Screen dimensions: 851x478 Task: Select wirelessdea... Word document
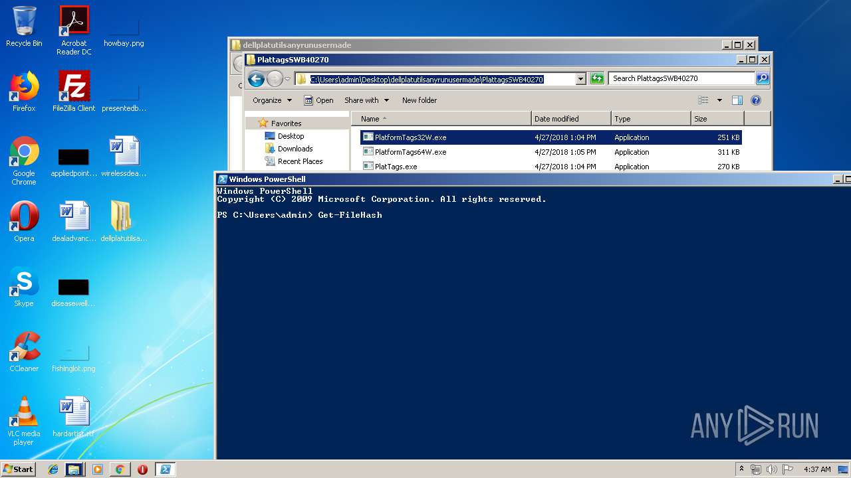pos(124,157)
